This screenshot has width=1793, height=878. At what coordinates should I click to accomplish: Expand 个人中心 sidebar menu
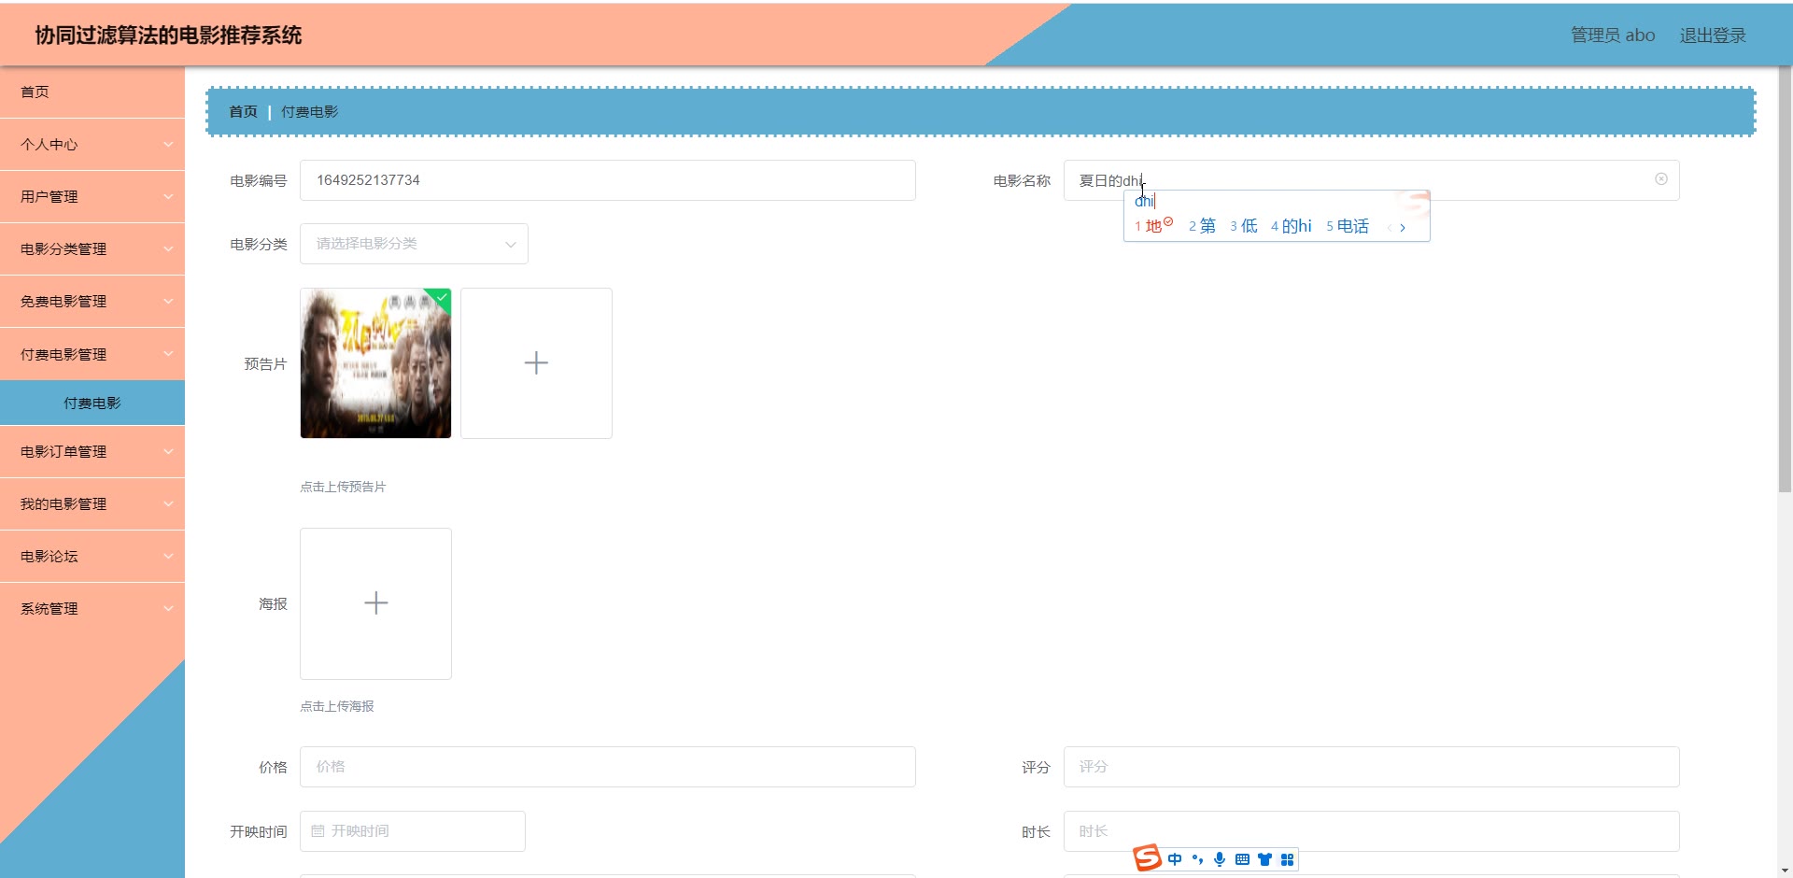tap(92, 145)
